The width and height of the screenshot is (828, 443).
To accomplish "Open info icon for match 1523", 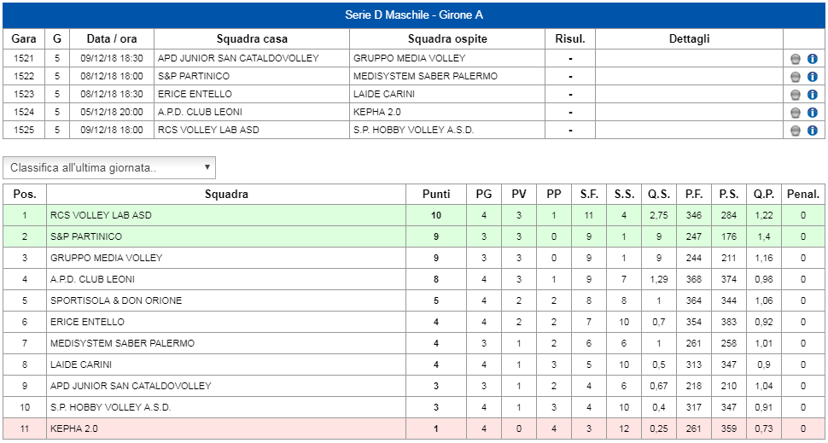I will tap(812, 95).
